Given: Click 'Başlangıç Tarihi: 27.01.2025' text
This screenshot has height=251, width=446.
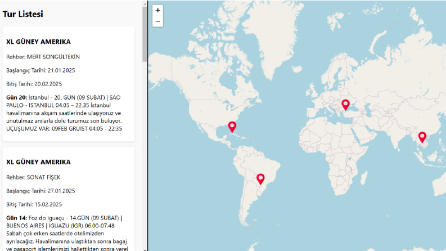Looking at the screenshot, I should coord(40,191).
